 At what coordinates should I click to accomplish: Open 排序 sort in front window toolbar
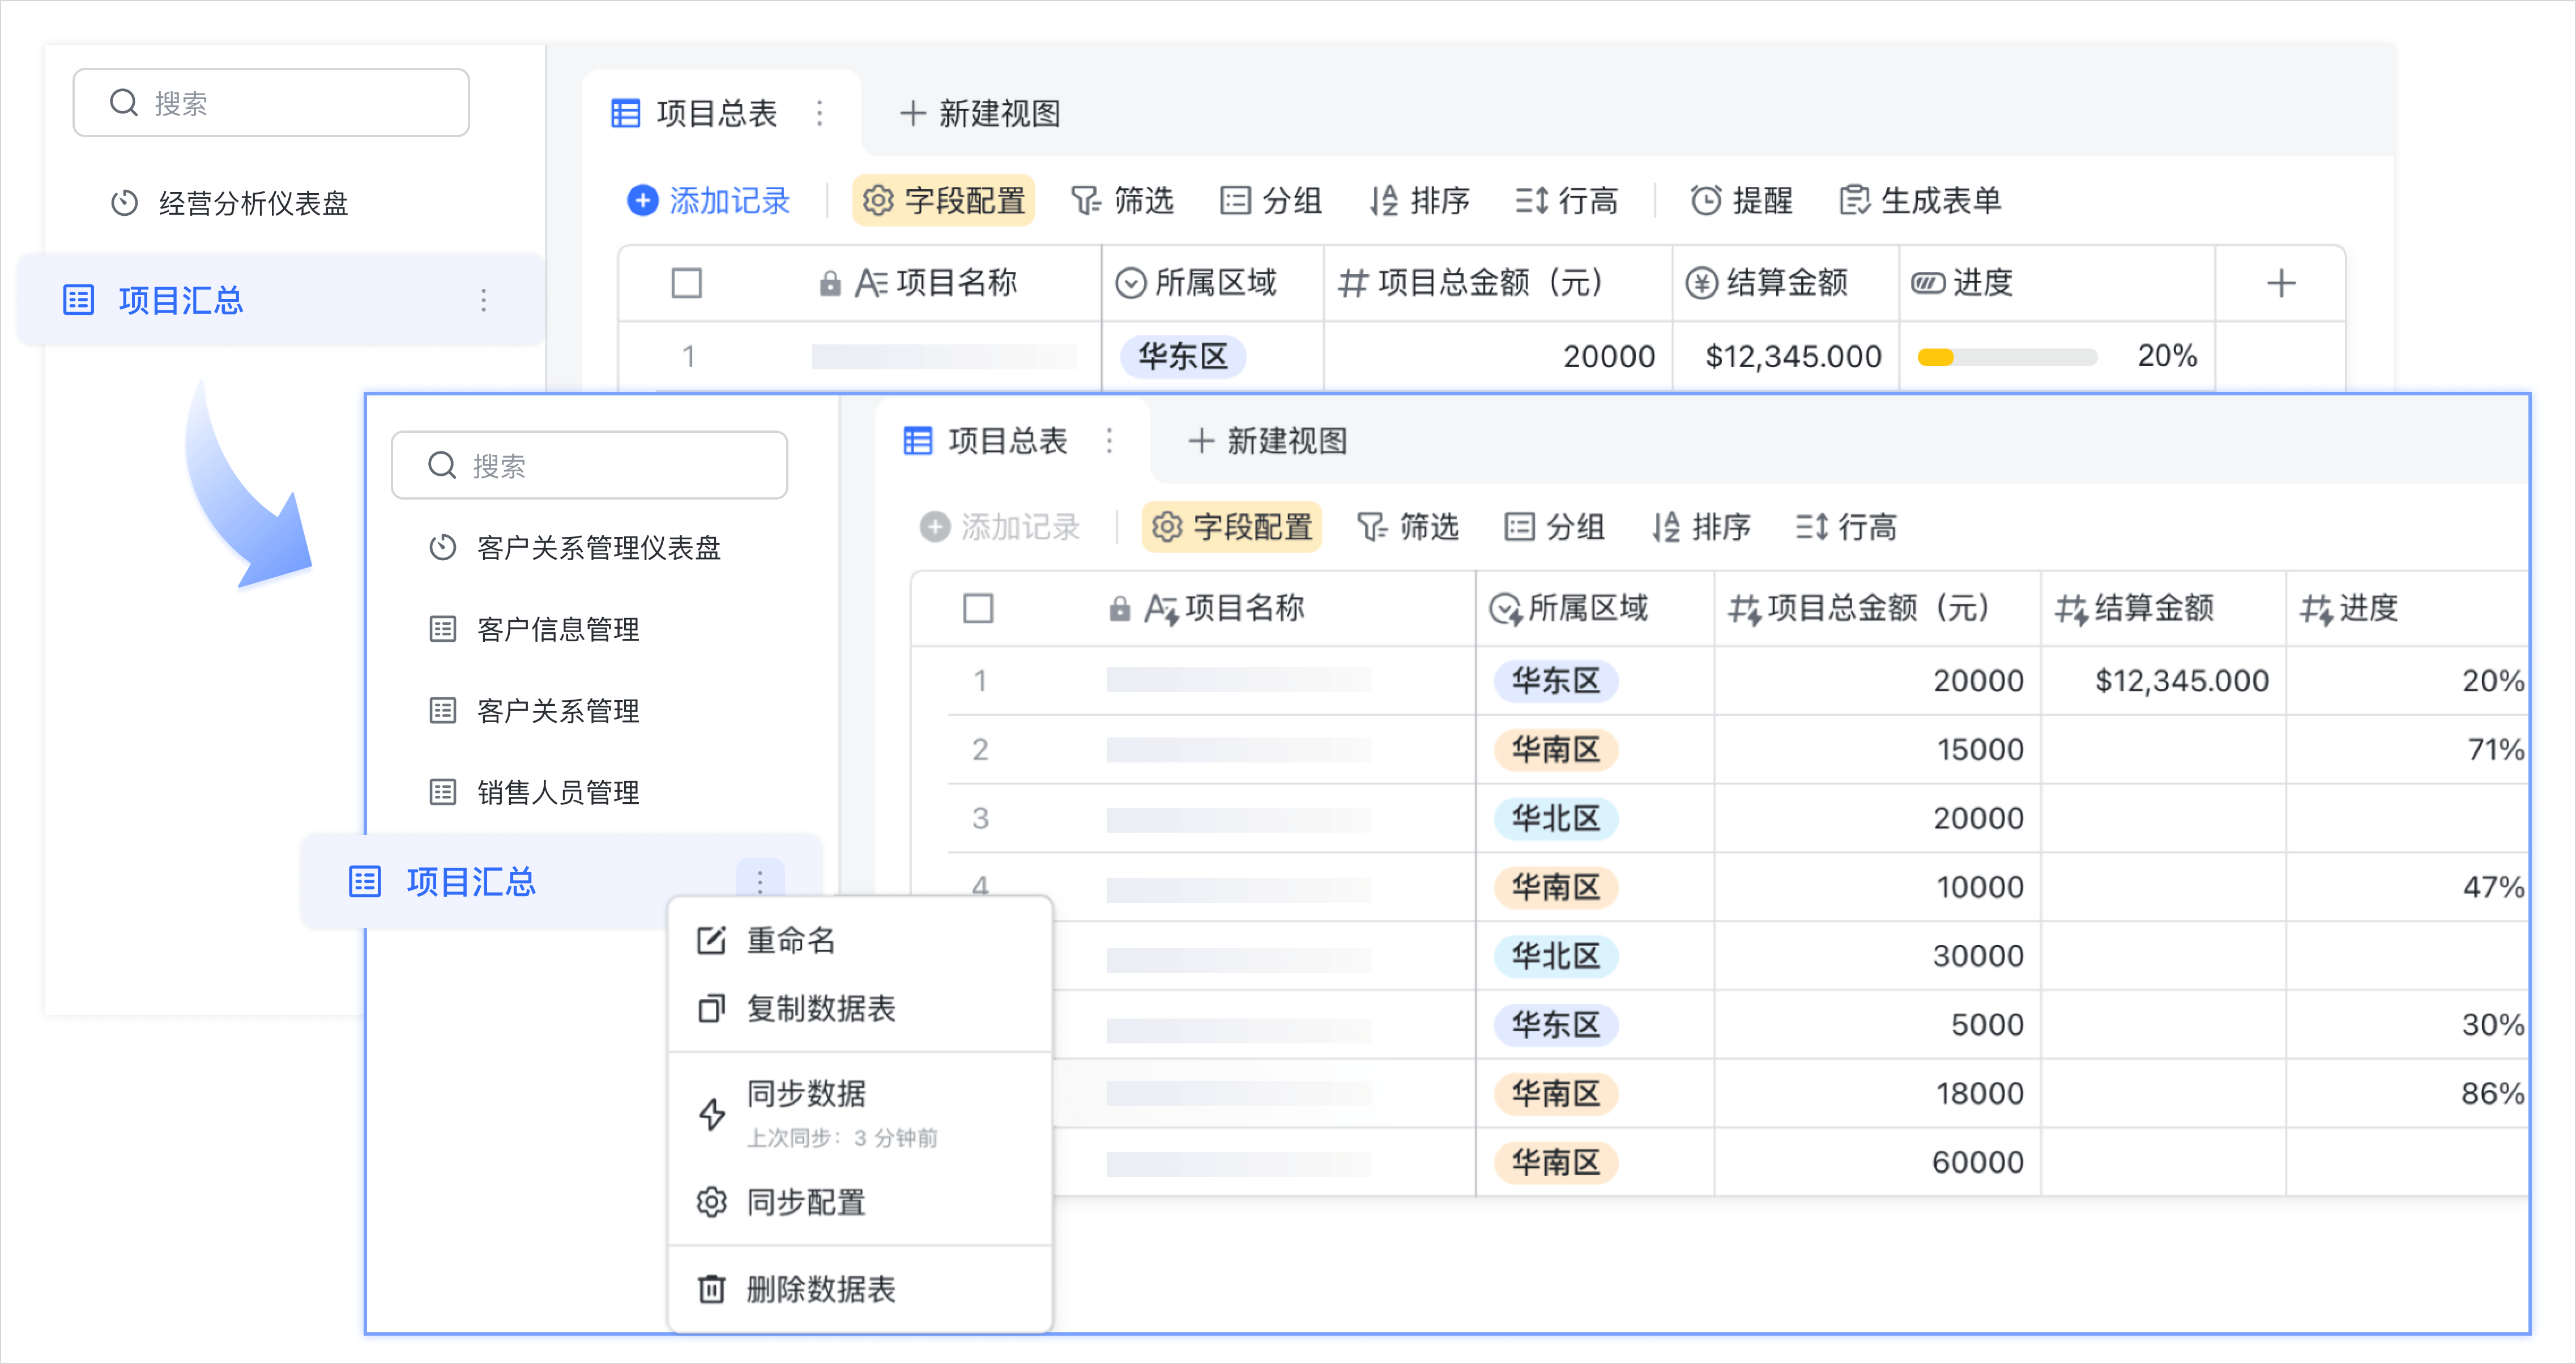tap(1702, 527)
